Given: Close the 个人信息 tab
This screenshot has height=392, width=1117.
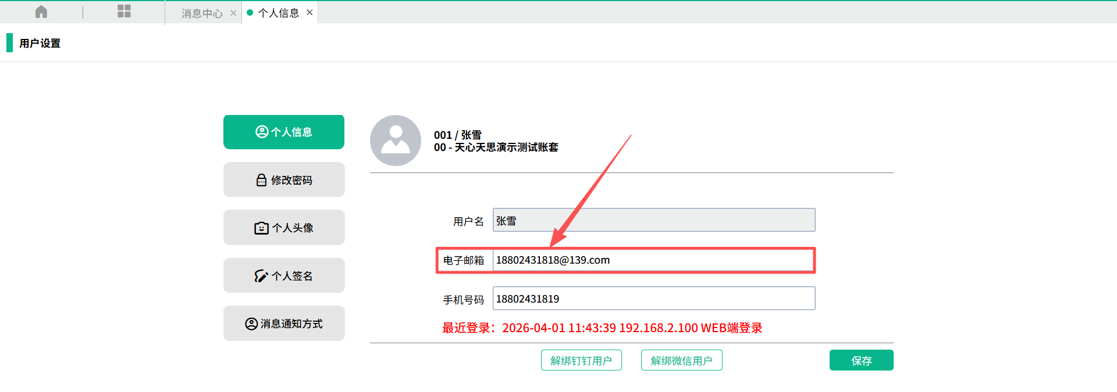Looking at the screenshot, I should coord(310,12).
